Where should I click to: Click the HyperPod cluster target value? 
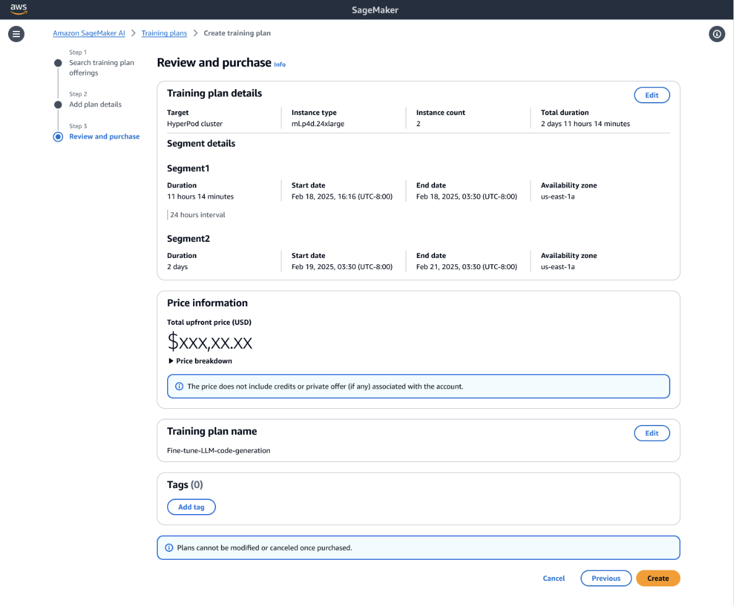click(195, 124)
